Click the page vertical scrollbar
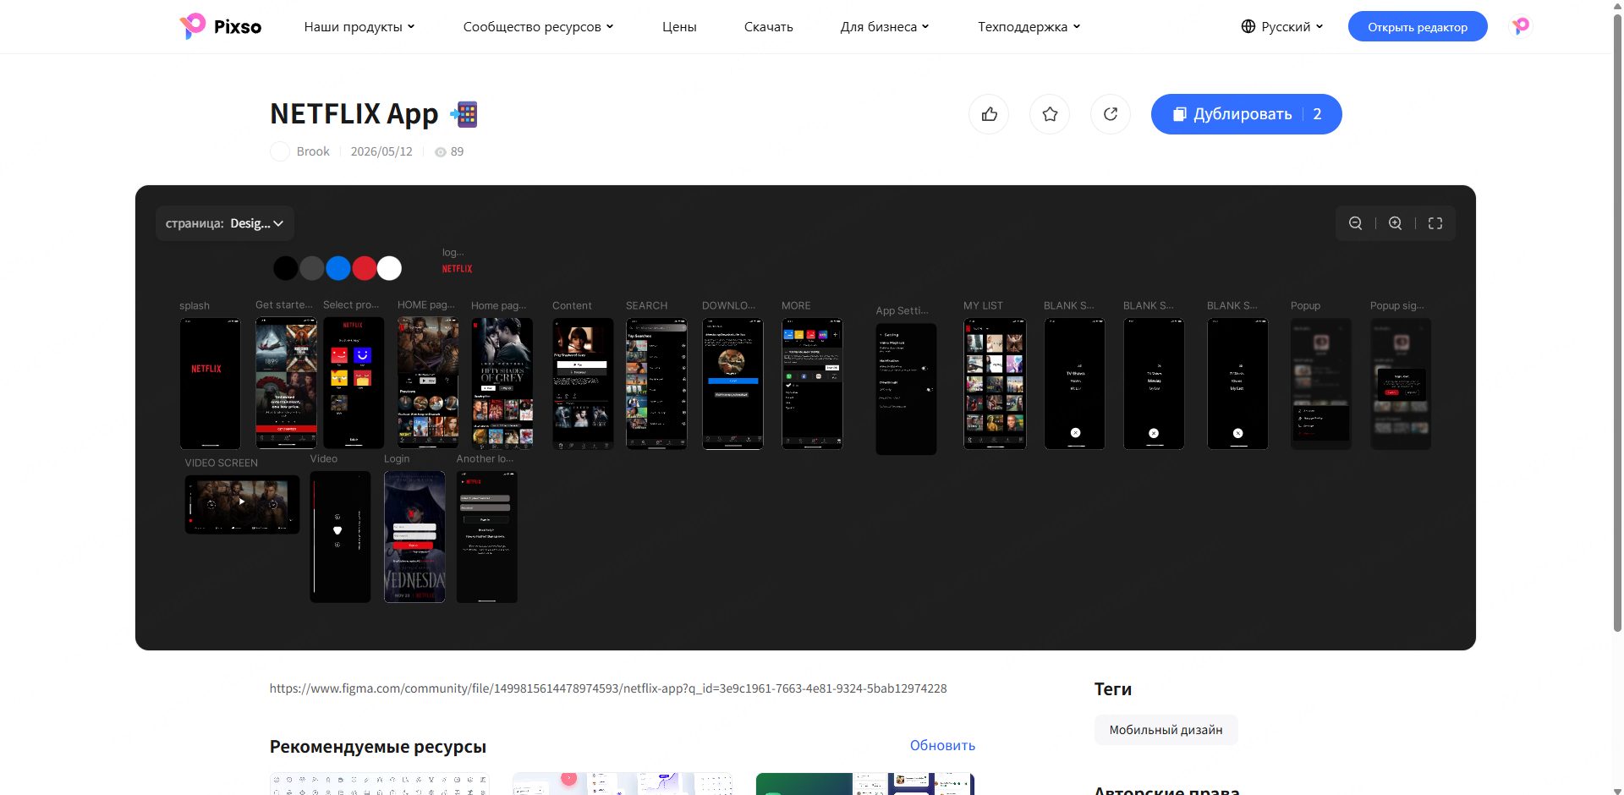Image resolution: width=1624 pixels, height=795 pixels. click(x=1617, y=321)
